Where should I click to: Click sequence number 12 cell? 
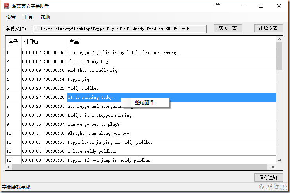tap(13, 151)
